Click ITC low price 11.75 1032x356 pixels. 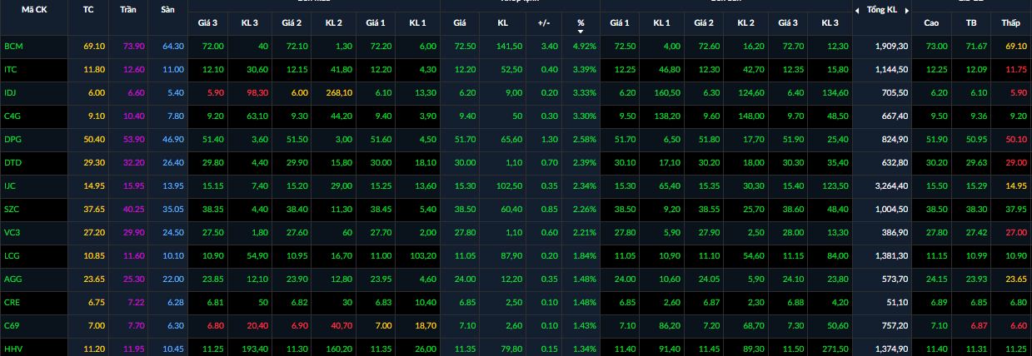point(1015,69)
